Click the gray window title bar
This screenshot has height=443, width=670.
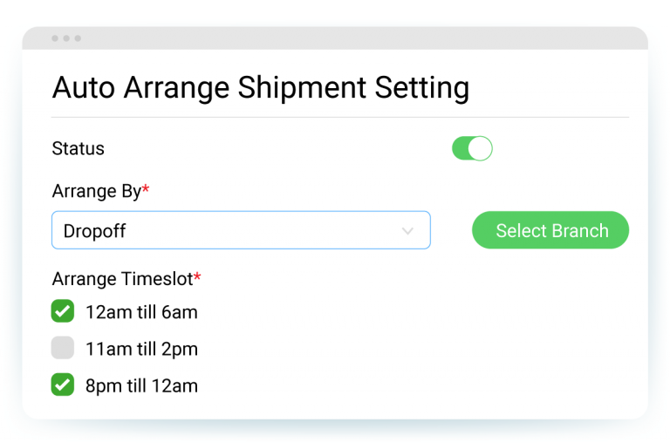(x=349, y=38)
